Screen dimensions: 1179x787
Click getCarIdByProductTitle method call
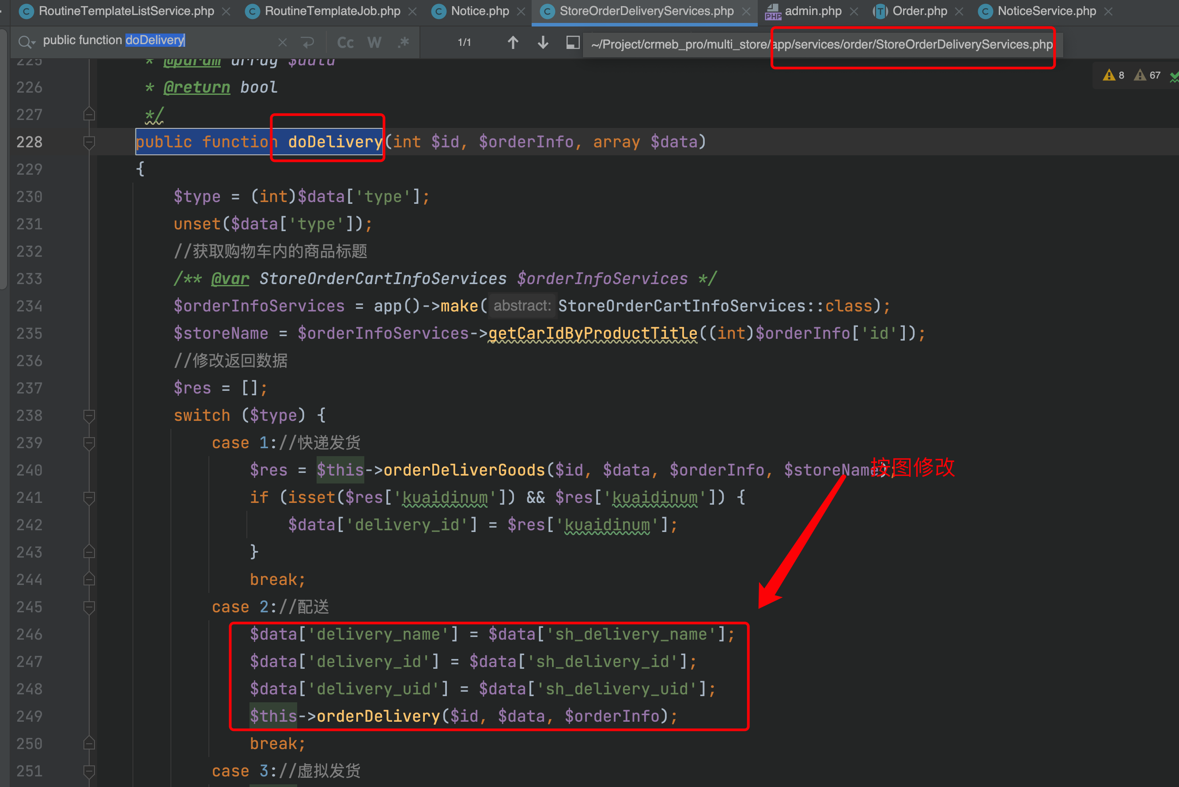pyautogui.click(x=593, y=333)
